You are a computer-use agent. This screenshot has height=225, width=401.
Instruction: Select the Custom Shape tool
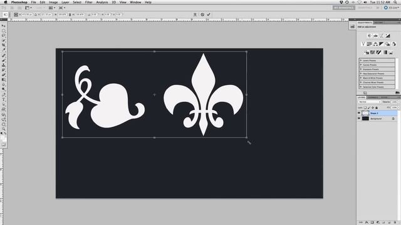pos(4,109)
